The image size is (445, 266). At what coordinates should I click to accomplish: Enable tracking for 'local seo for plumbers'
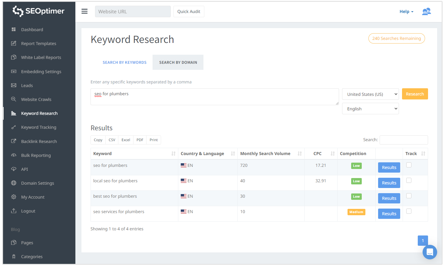click(409, 180)
